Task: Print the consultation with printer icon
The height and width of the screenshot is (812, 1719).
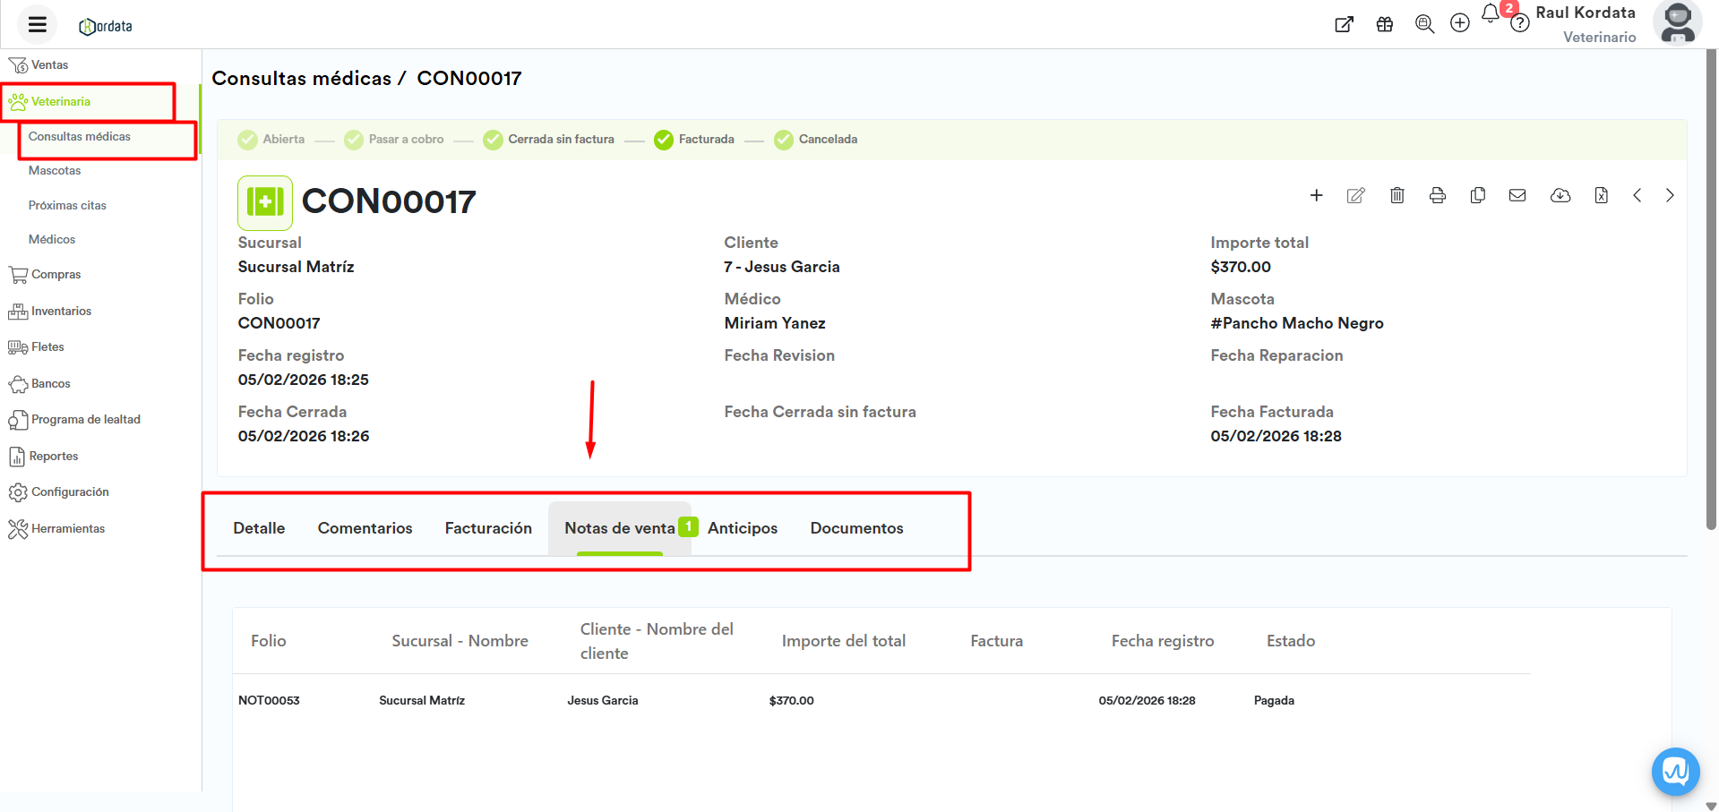Action: (x=1437, y=196)
